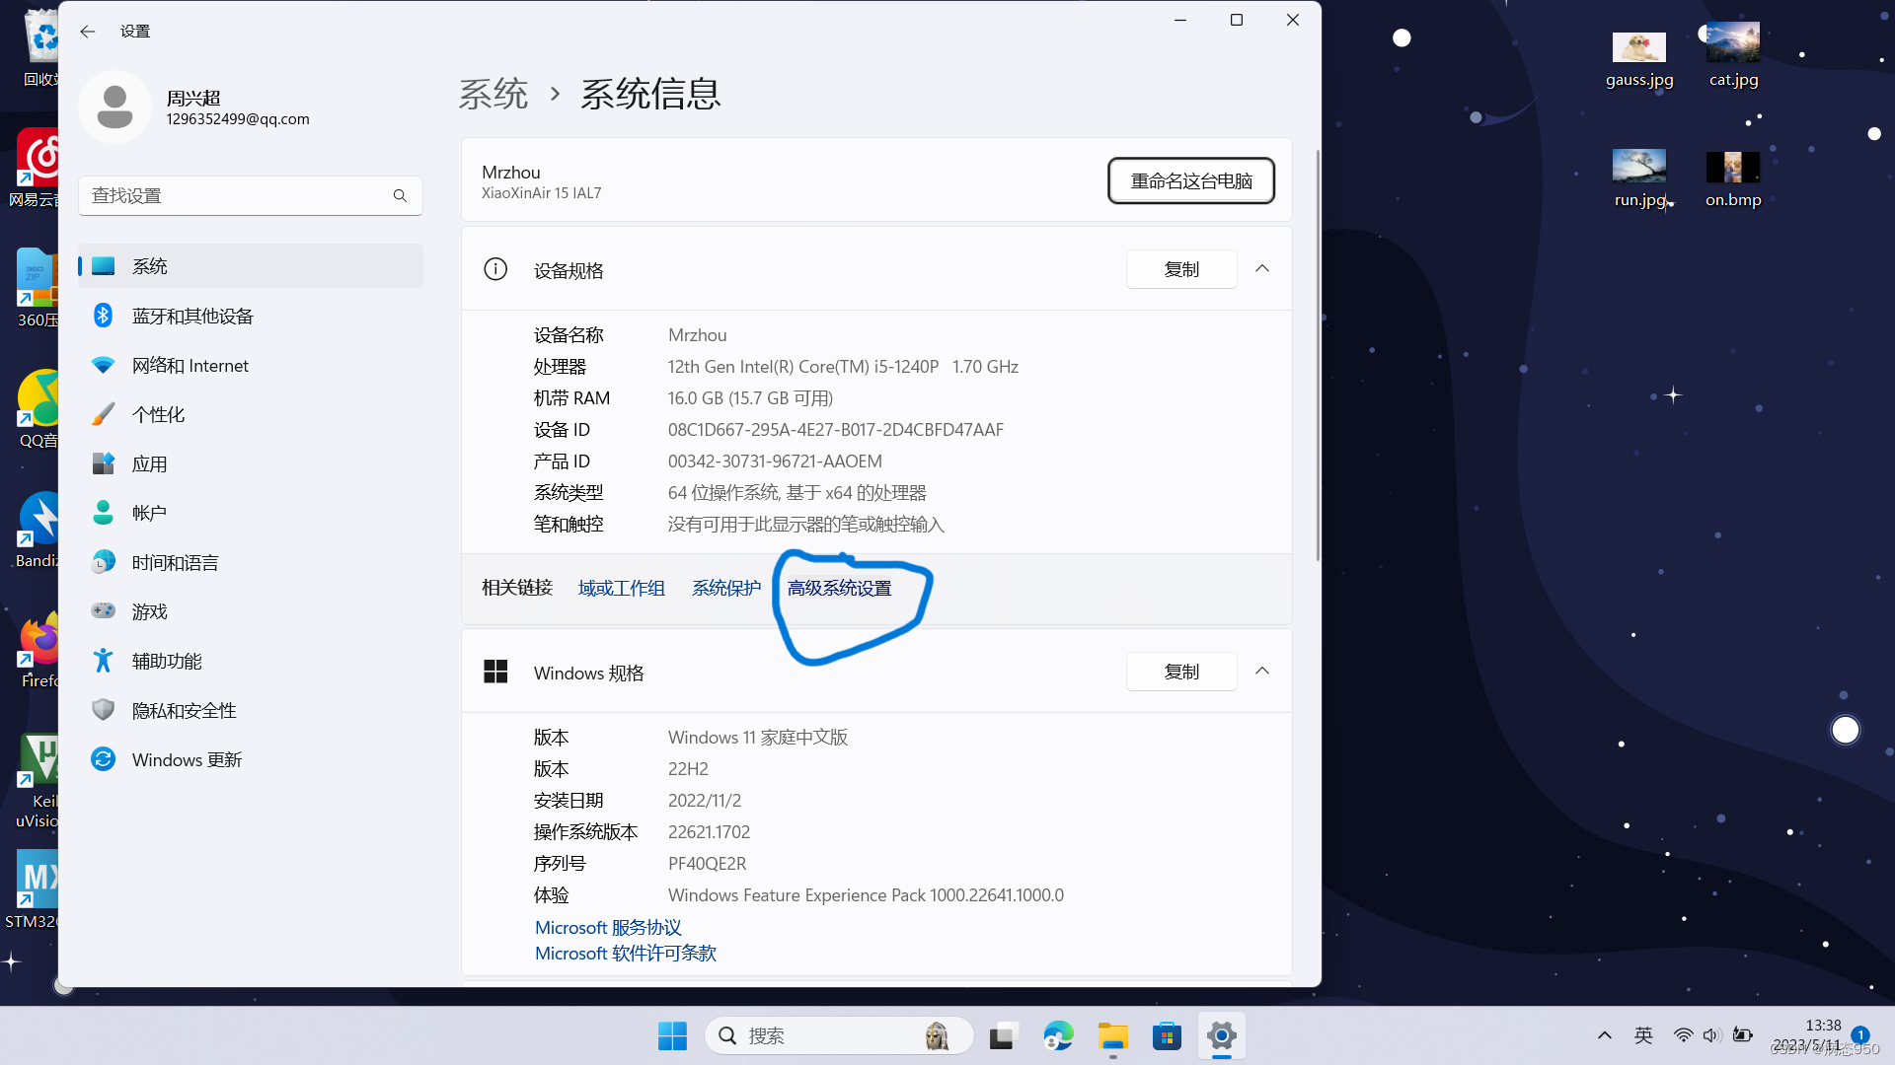Open Accessibility settings in sidebar
The height and width of the screenshot is (1065, 1895).
(166, 662)
